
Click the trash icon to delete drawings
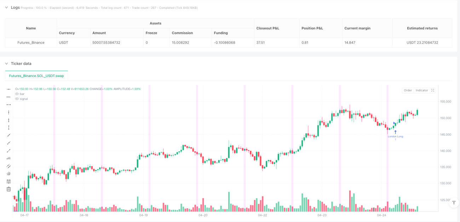tap(8, 189)
